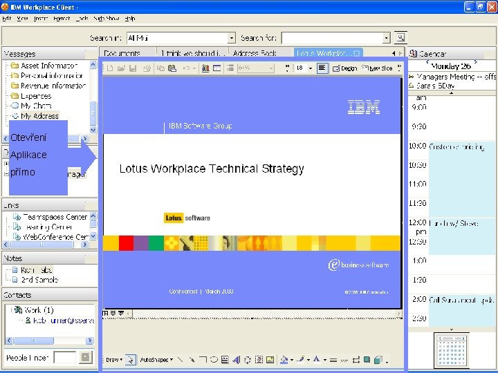The height and width of the screenshot is (373, 498).
Task: Insert a diagram with the circular icon
Action: (248, 360)
